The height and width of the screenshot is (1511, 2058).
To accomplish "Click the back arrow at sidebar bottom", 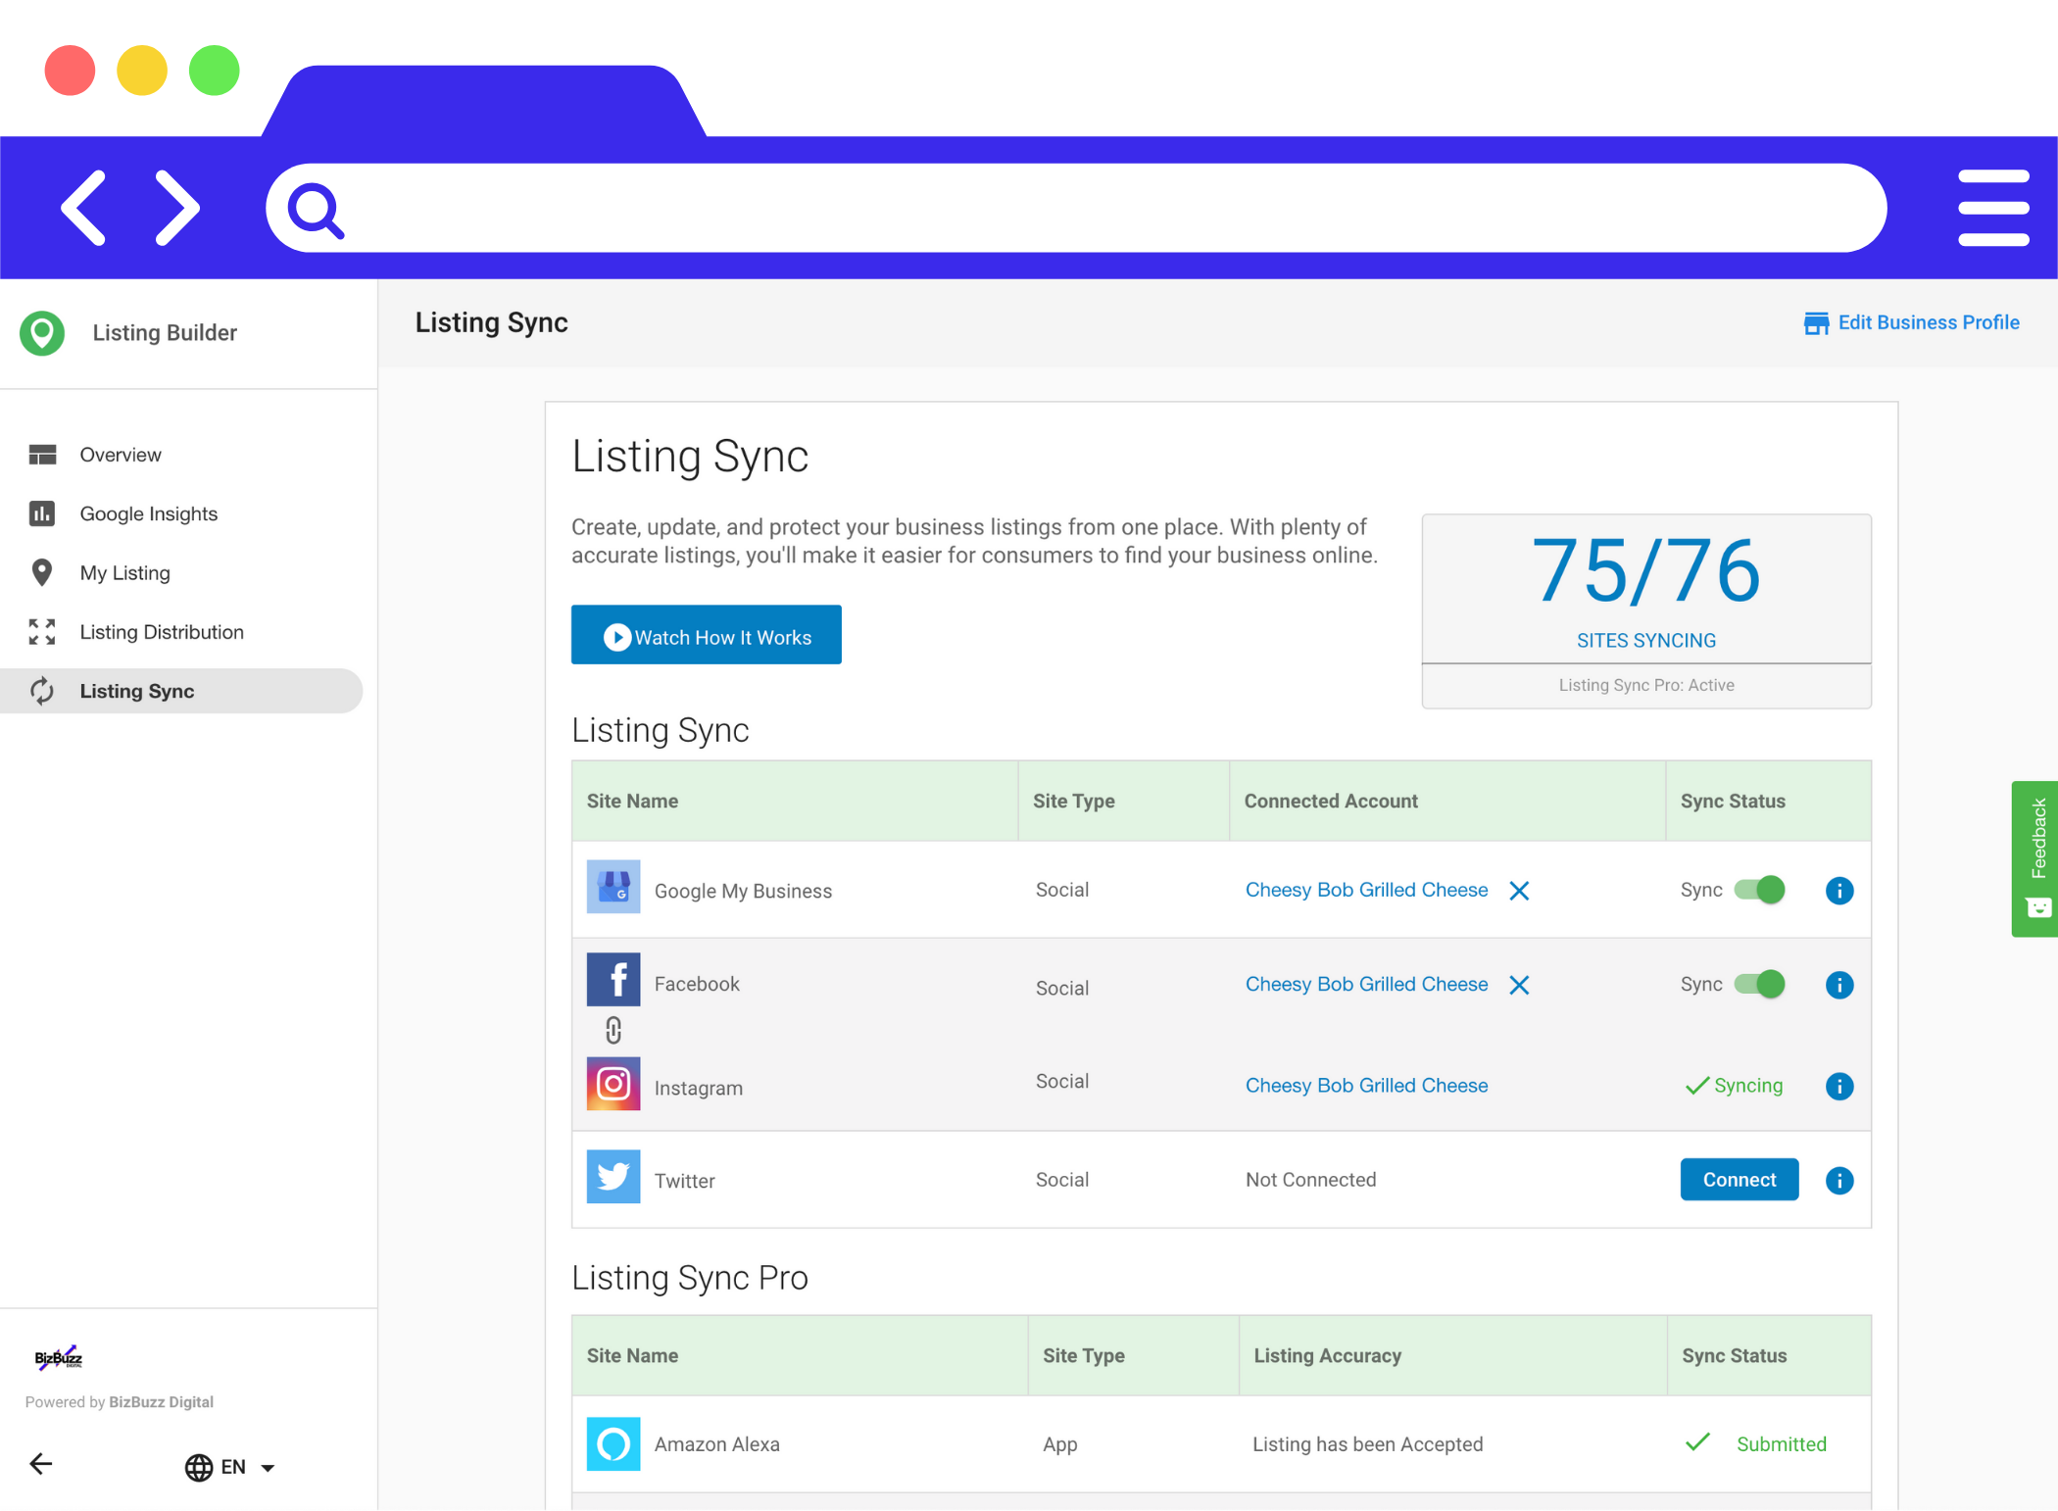I will click(x=41, y=1465).
